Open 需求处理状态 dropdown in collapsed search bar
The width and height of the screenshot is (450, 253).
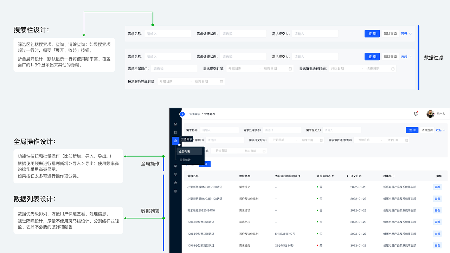click(x=243, y=34)
